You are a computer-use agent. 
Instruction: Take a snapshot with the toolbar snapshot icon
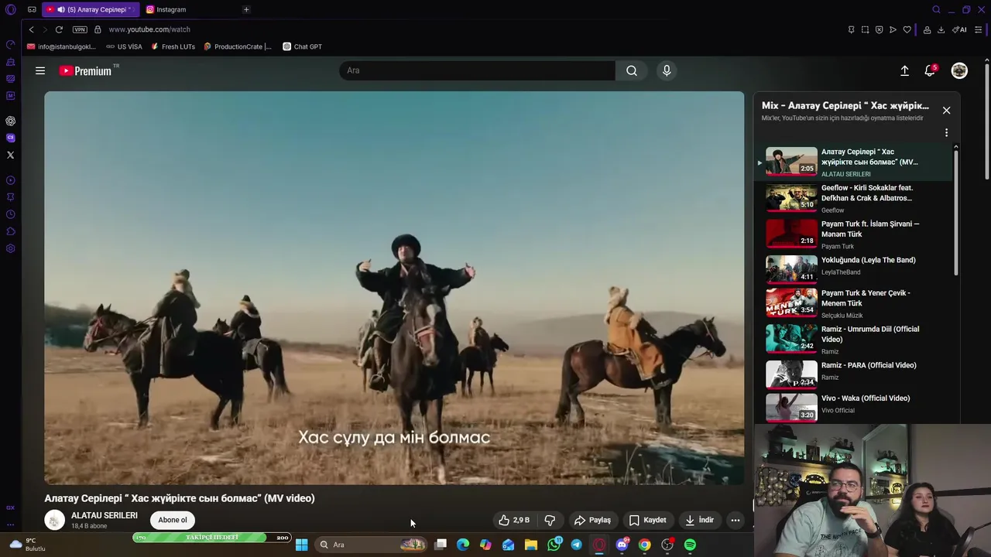pos(865,29)
